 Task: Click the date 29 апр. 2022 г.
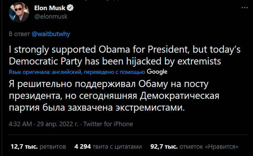[58, 124]
